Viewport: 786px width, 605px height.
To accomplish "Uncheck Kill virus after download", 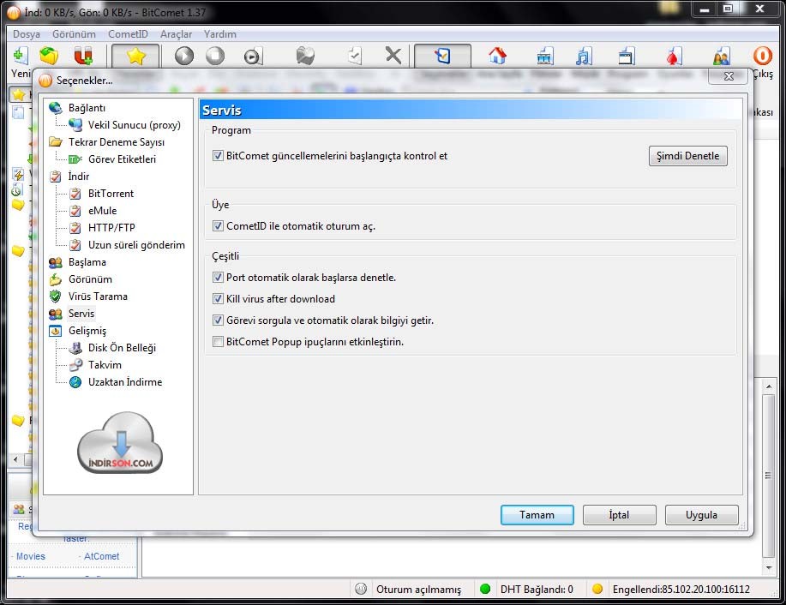I will [218, 299].
